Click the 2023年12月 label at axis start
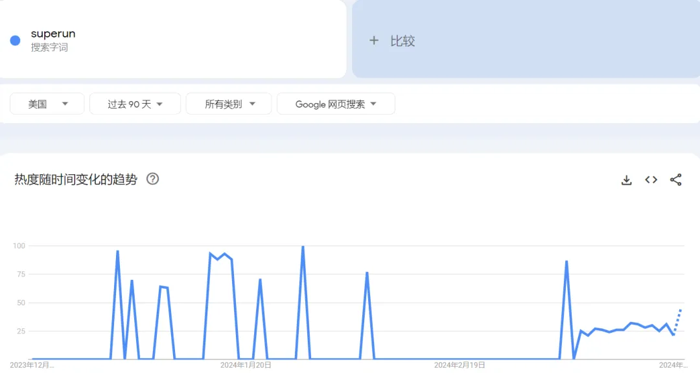The image size is (700, 375). pyautogui.click(x=32, y=365)
